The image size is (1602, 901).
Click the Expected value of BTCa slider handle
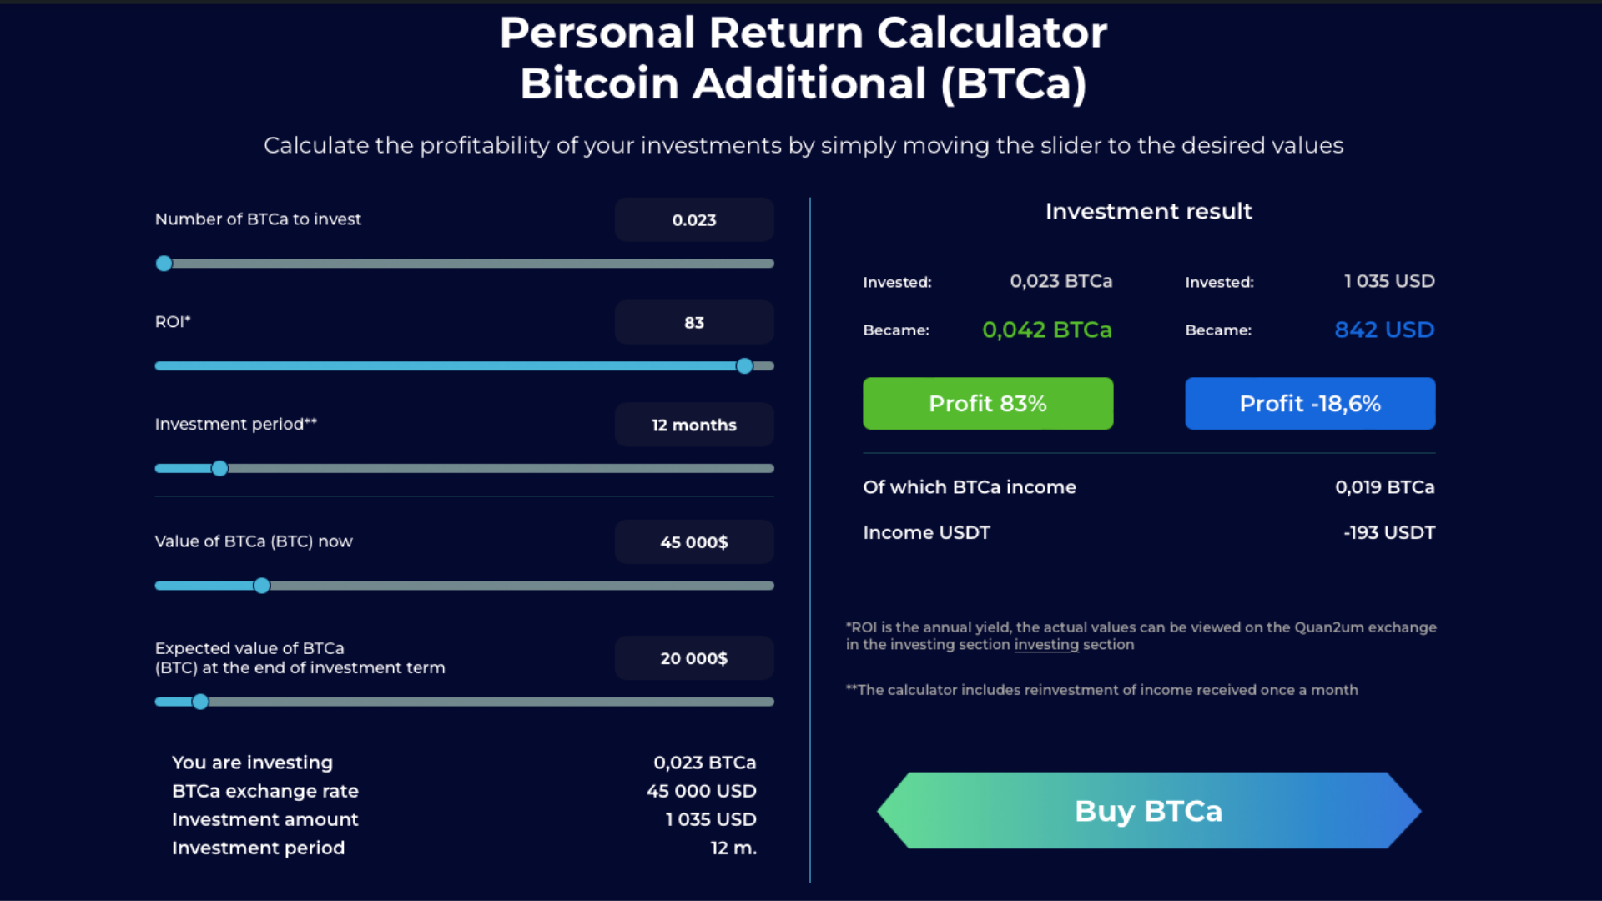(x=200, y=702)
